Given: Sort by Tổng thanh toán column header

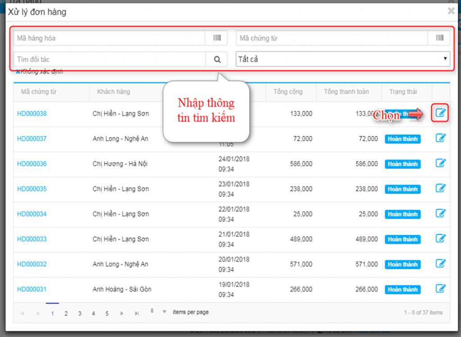Looking at the screenshot, I should (x=346, y=92).
